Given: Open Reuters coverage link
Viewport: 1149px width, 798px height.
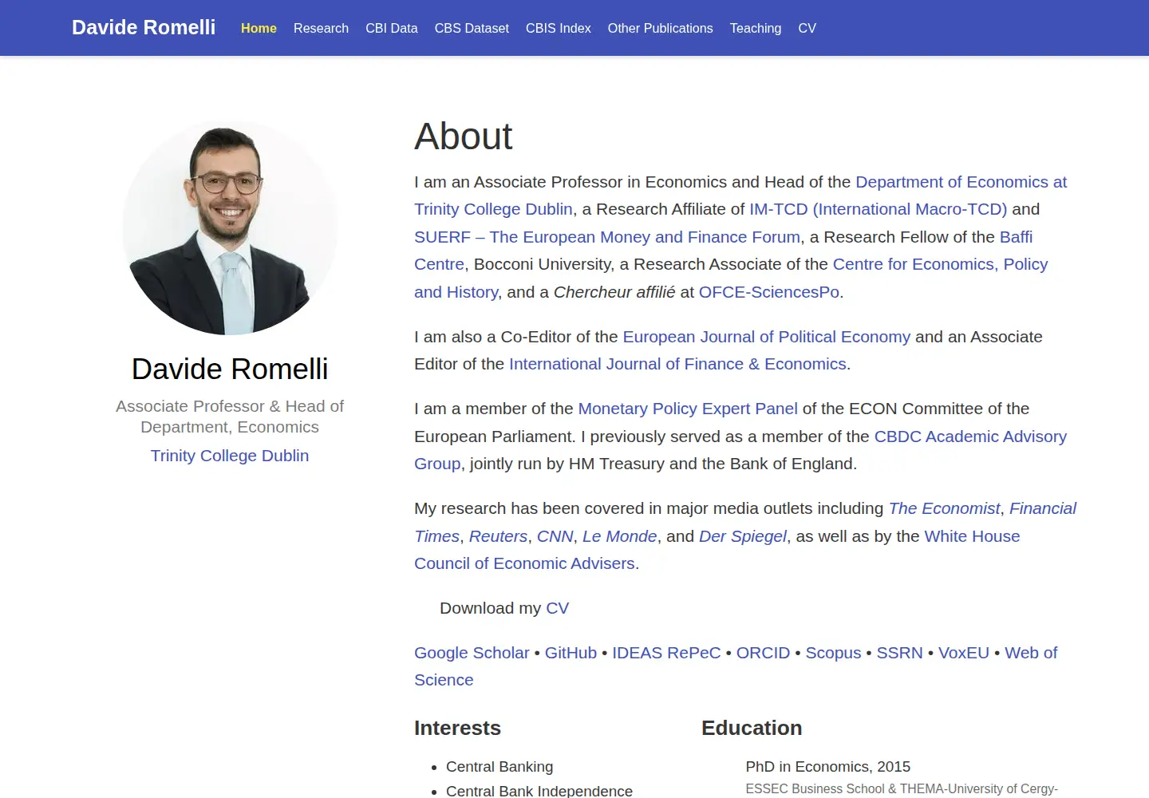Looking at the screenshot, I should coord(498,536).
